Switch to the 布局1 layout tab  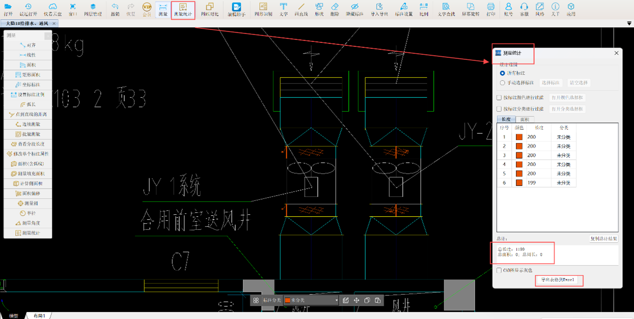pyautogui.click(x=39, y=316)
